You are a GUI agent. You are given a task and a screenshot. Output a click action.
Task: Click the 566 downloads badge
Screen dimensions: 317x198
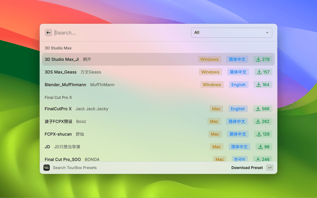tap(263, 109)
